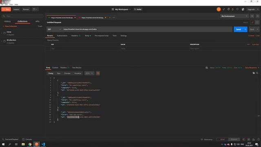This screenshot has height=147, width=261.
Task: Click the Code link at right
Action: 257,36
